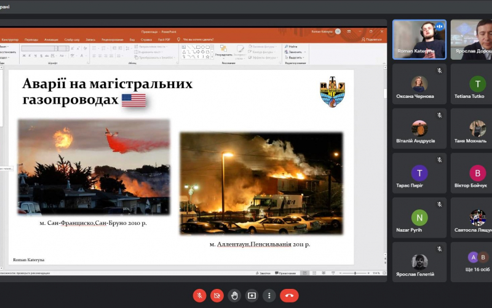Click the 'Что вы хотите сделать?' search box
Image resolution: width=492 pixels, height=308 pixels.
(x=198, y=39)
